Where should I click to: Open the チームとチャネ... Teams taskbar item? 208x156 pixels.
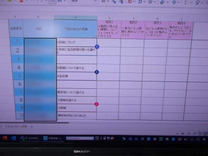click(x=30, y=138)
